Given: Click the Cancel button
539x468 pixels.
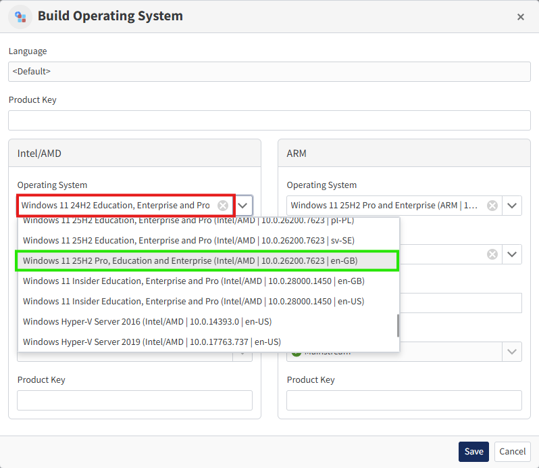Looking at the screenshot, I should click(512, 452).
